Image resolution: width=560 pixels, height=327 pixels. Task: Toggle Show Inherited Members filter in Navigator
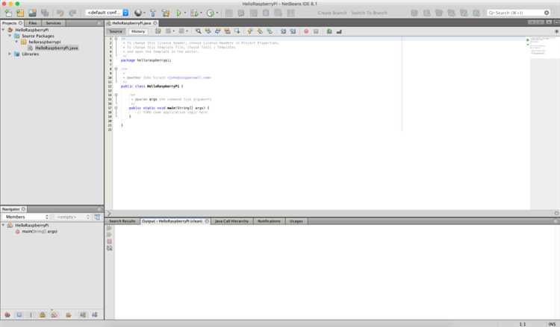click(7, 315)
